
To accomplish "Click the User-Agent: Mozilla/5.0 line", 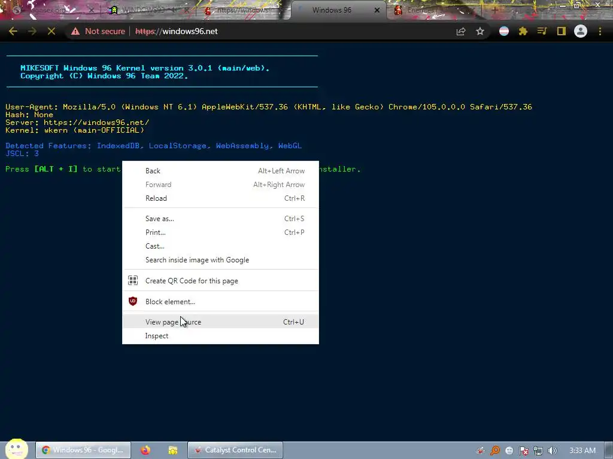I will coord(269,106).
